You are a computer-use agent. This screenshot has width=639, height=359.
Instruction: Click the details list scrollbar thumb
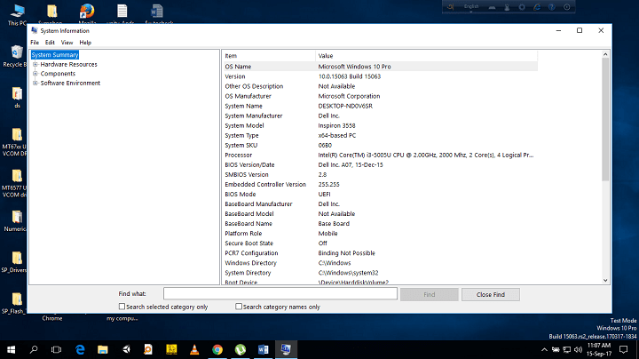click(605, 120)
